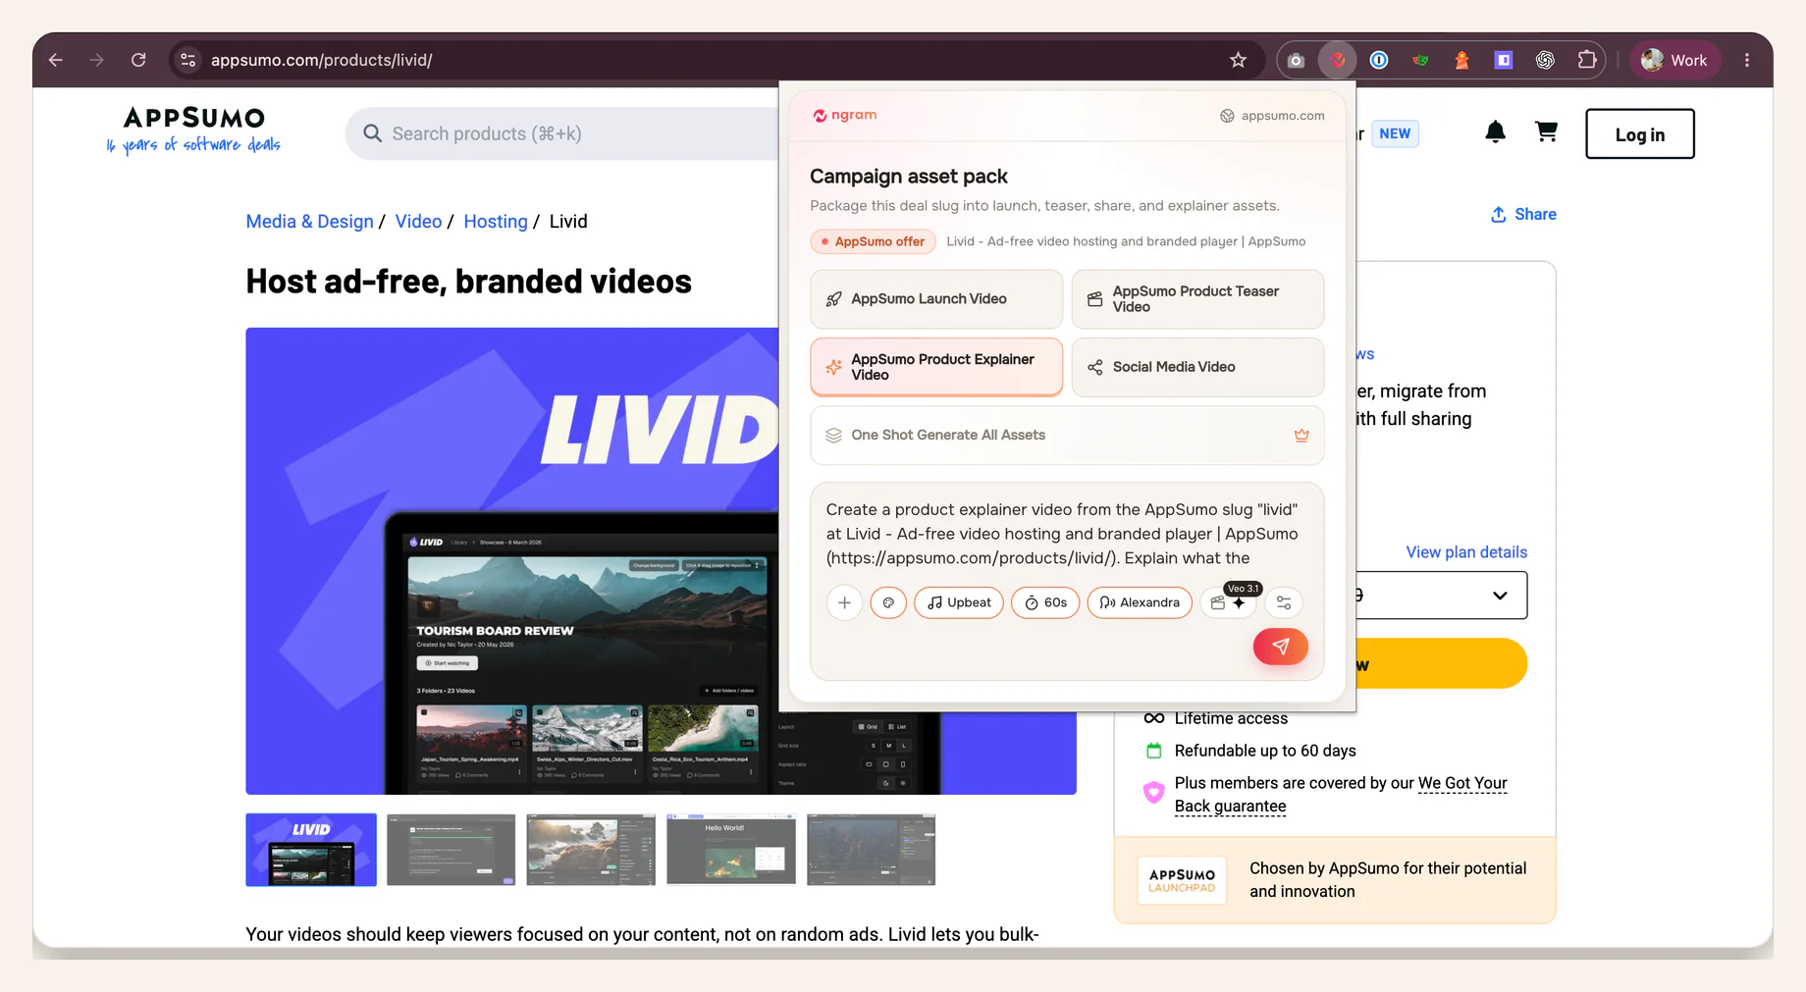Reload the page with the refresh icon
This screenshot has width=1806, height=992.
pyautogui.click(x=138, y=60)
